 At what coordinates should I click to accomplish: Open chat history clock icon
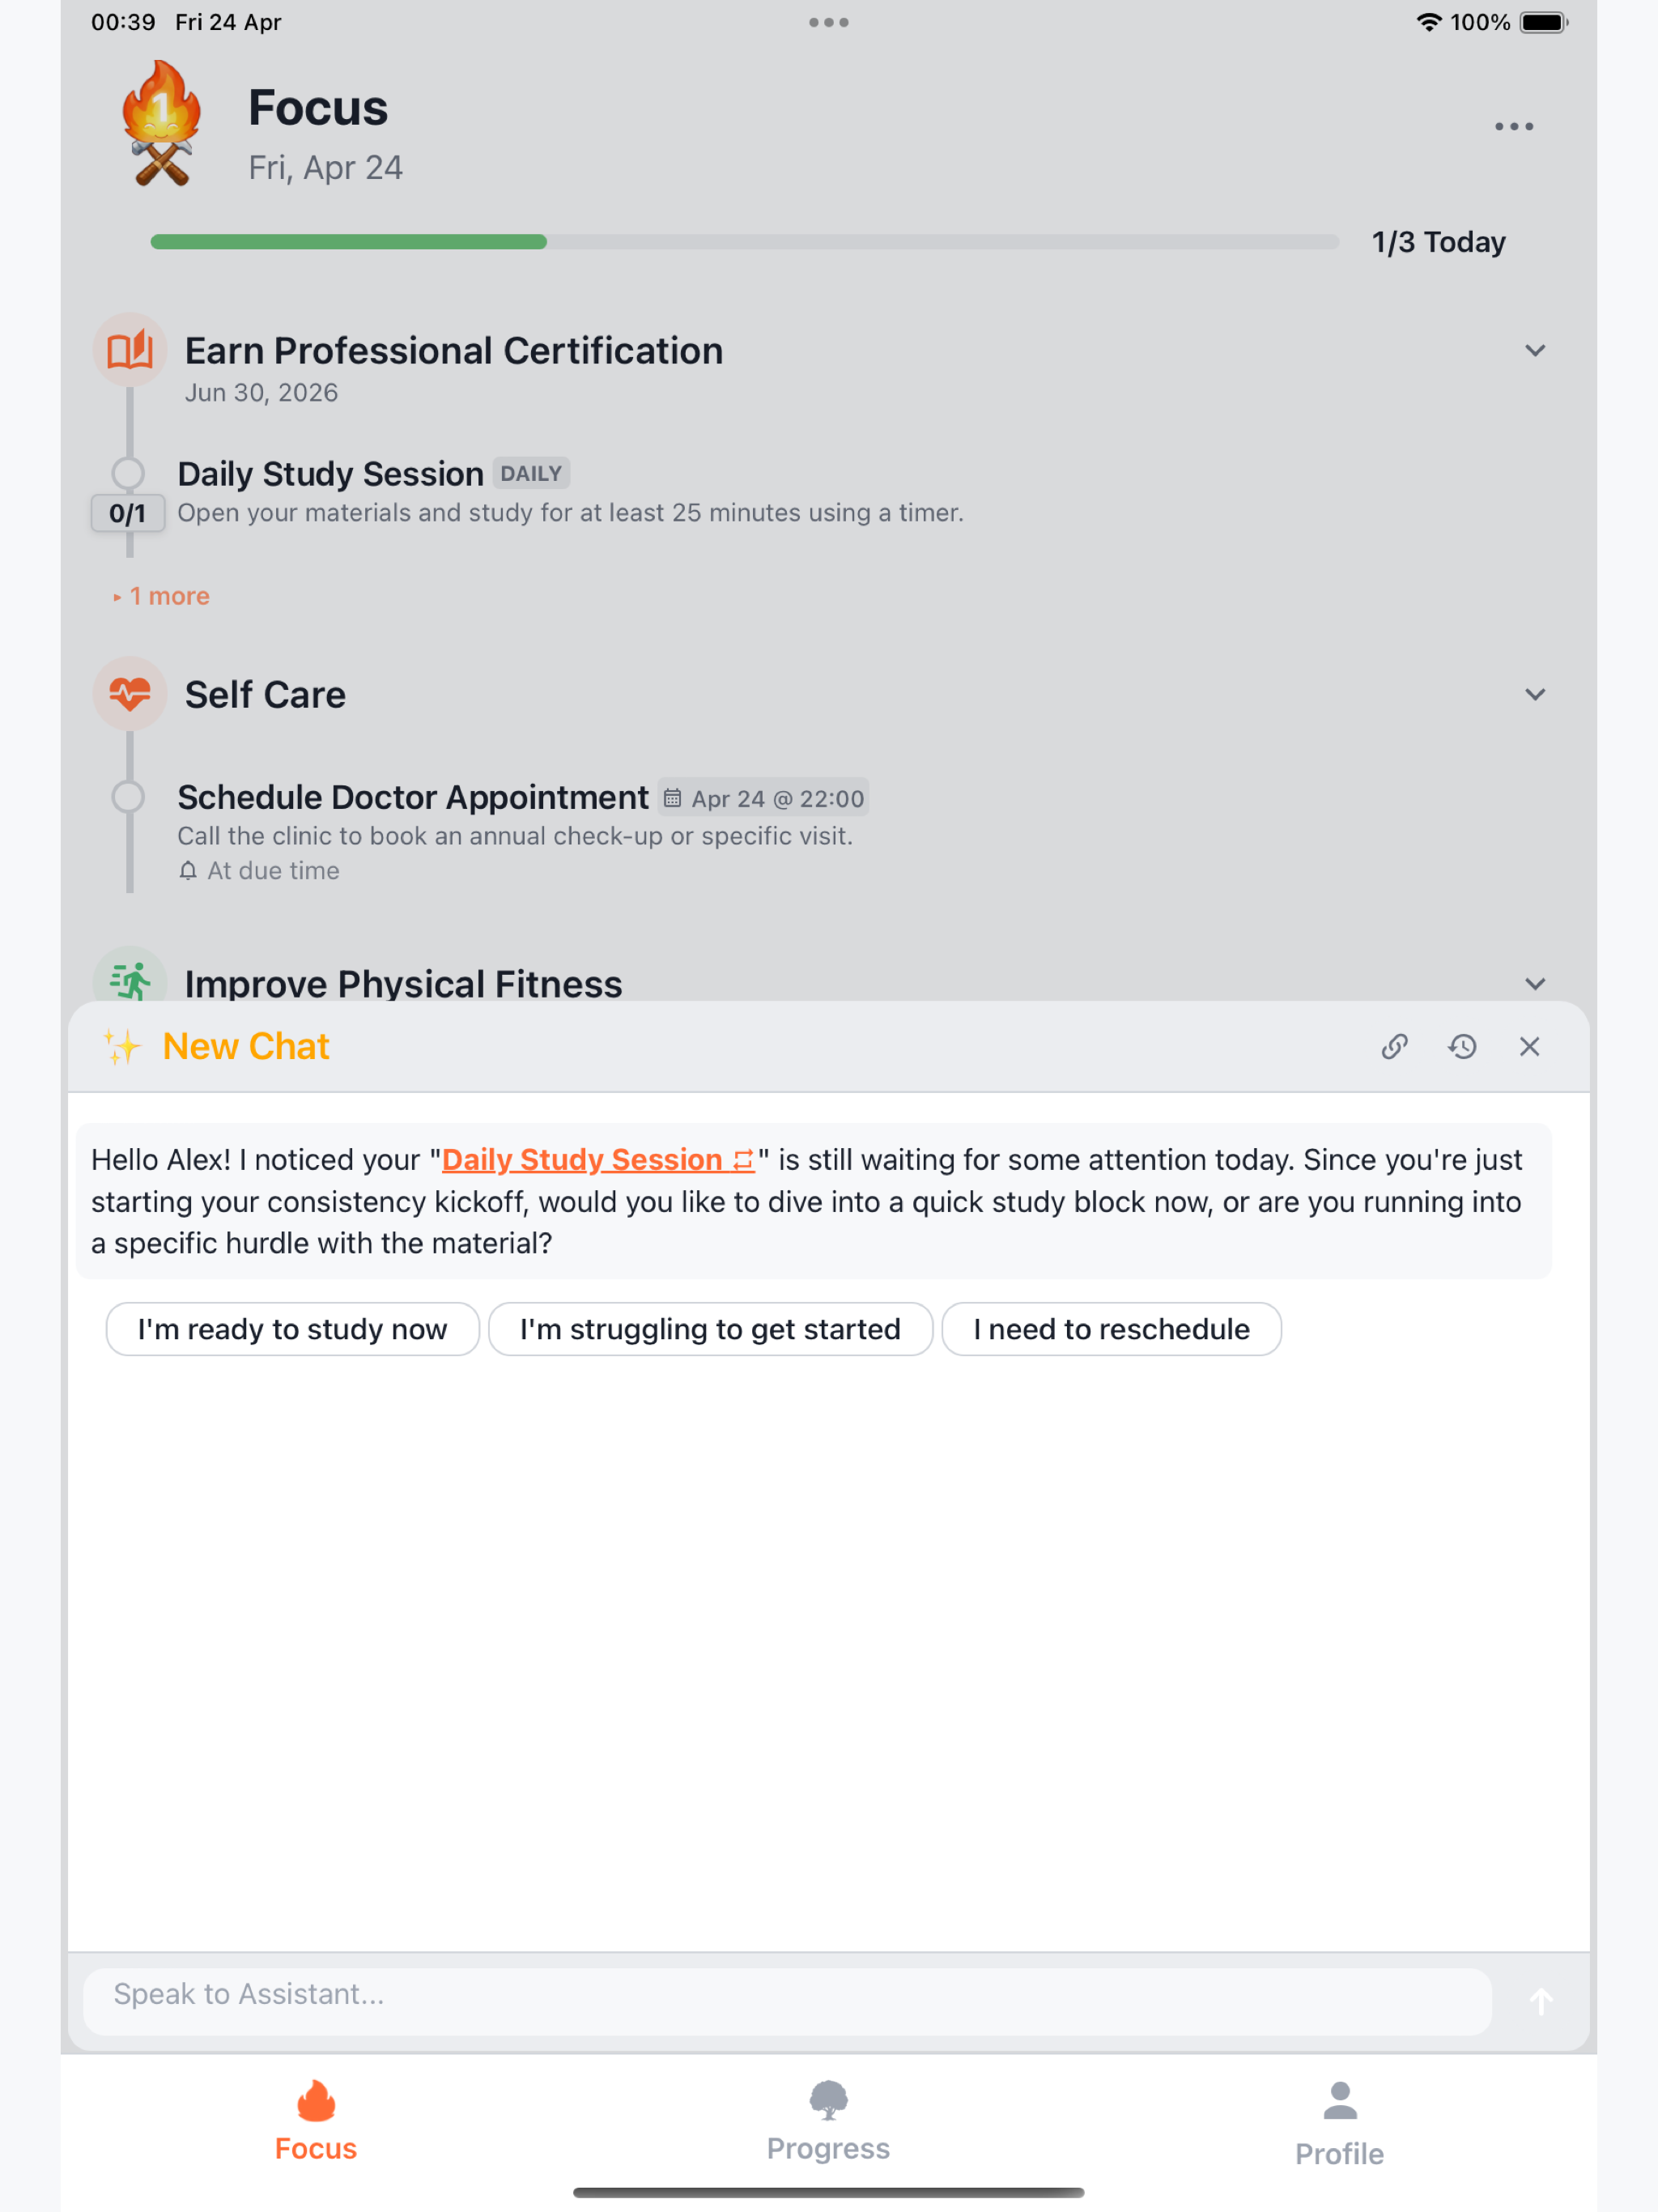1462,1046
